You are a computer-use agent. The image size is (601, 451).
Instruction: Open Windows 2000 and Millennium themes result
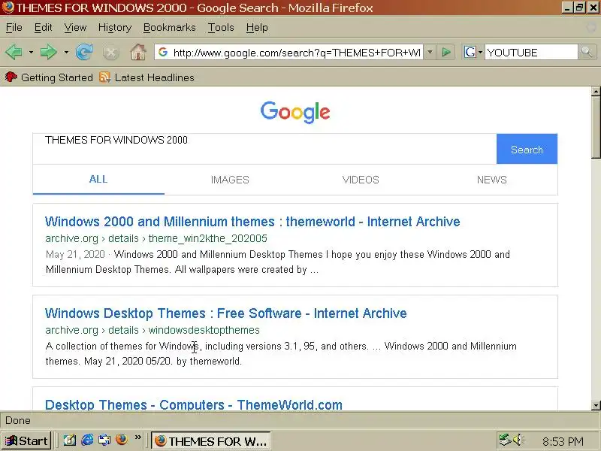pyautogui.click(x=252, y=222)
